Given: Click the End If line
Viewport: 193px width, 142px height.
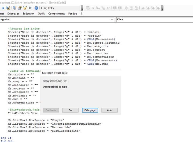Looking at the screenshot, I should (6, 138).
